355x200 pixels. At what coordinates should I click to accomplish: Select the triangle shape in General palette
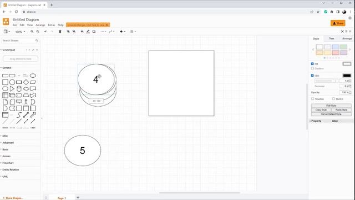tap(12, 89)
